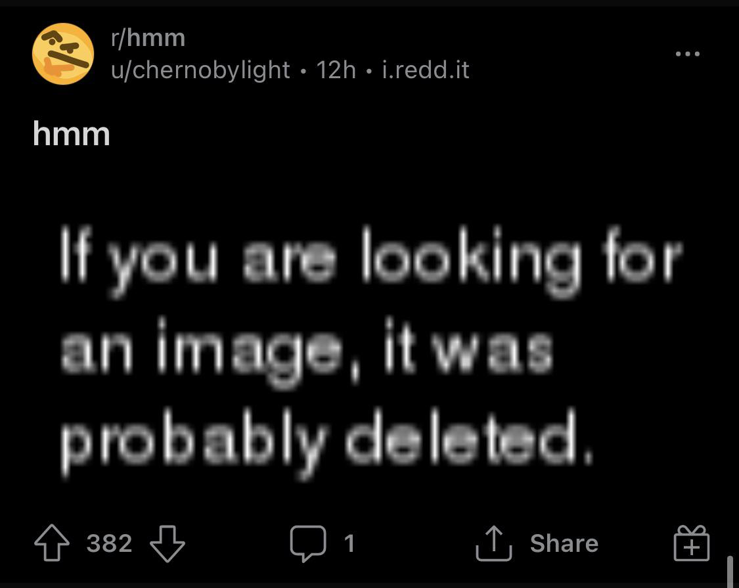739x588 pixels.
Task: Open the r/hmm thinking-emoji avatar
Action: point(63,54)
